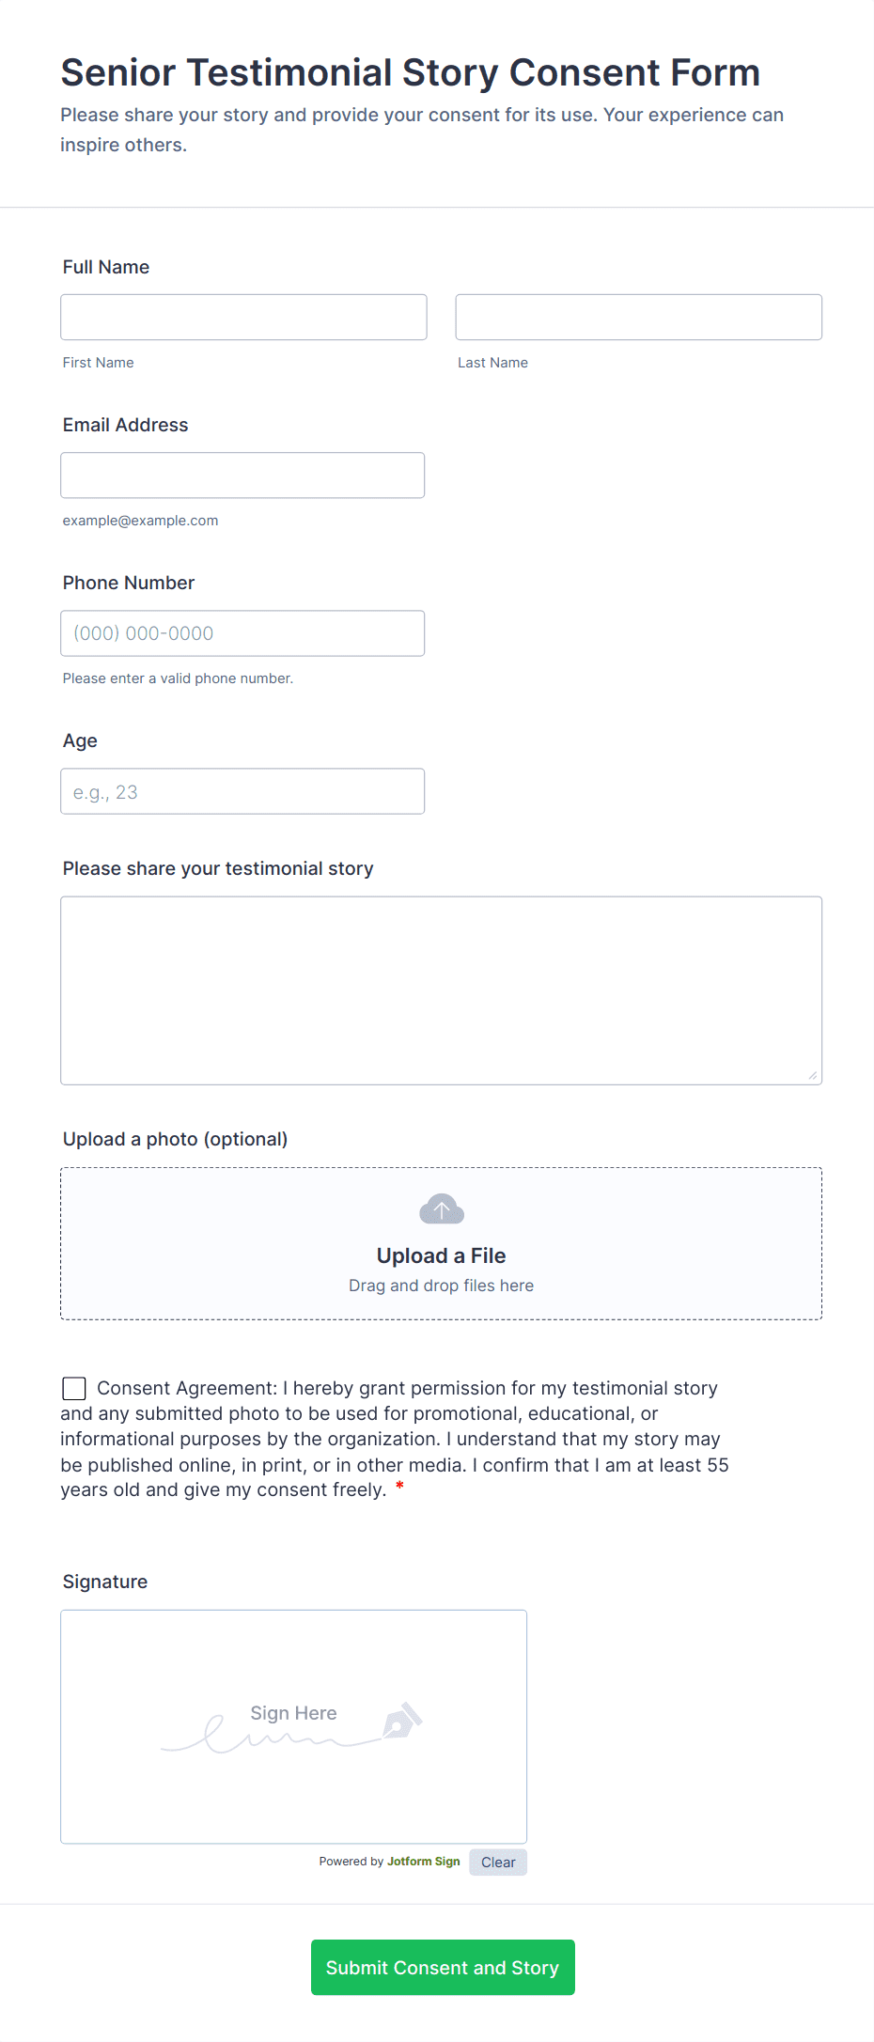The image size is (874, 2042).
Task: Click the pen nib signature icon
Action: 401,1721
